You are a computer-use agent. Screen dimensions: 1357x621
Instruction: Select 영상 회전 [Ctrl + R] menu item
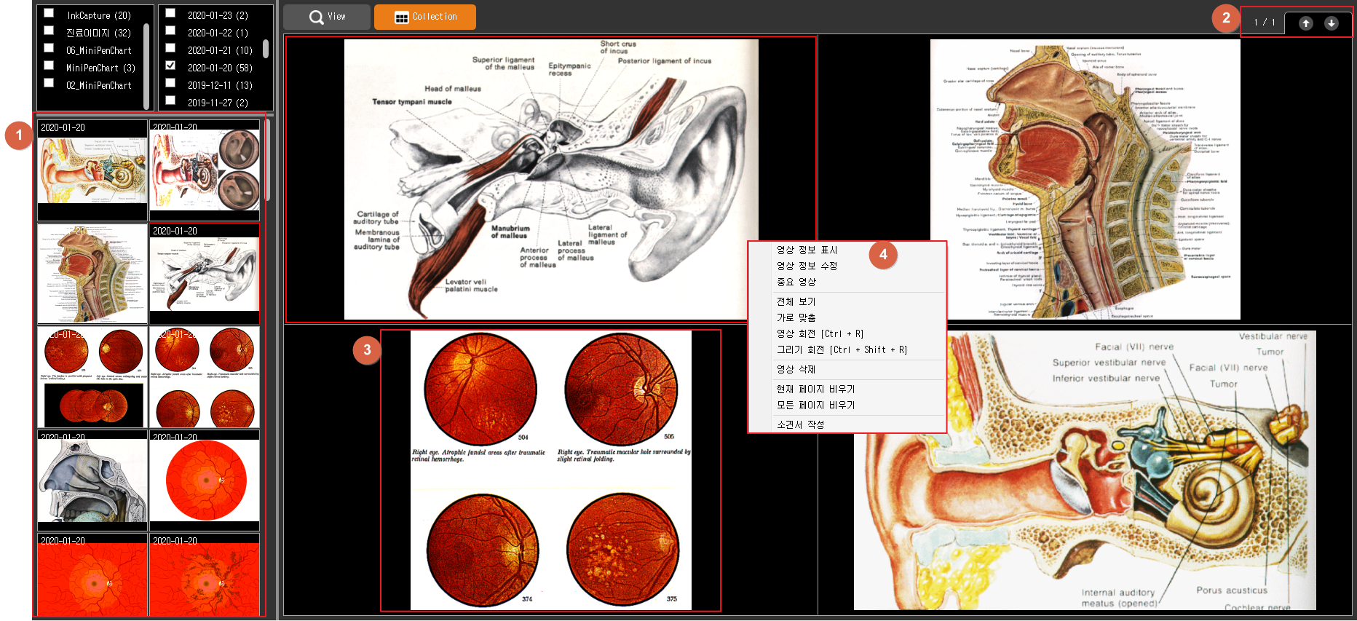tap(820, 333)
